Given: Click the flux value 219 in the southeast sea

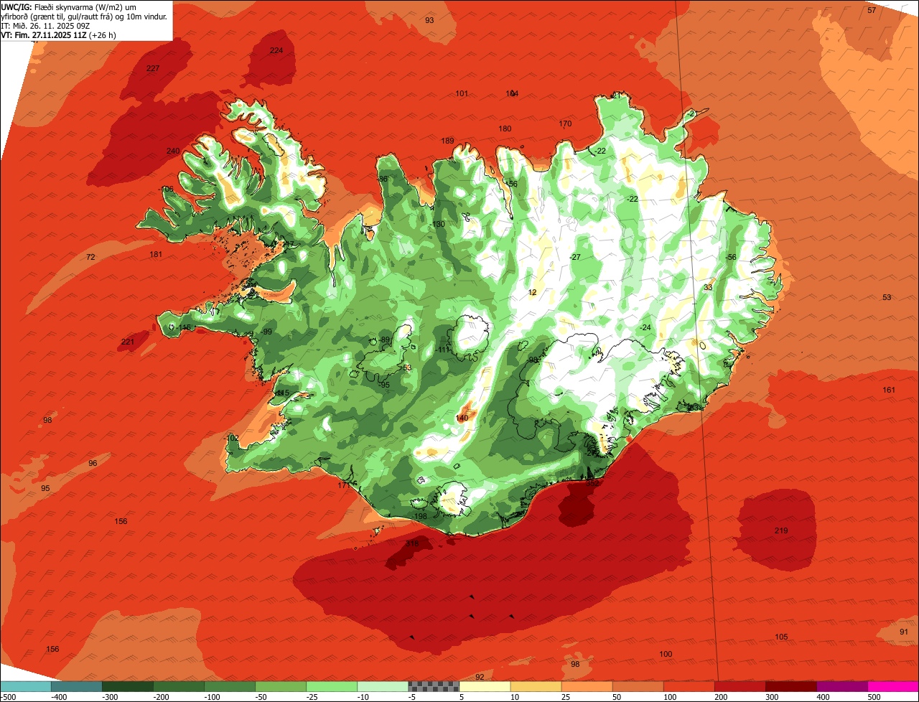Looking at the screenshot, I should (x=782, y=530).
